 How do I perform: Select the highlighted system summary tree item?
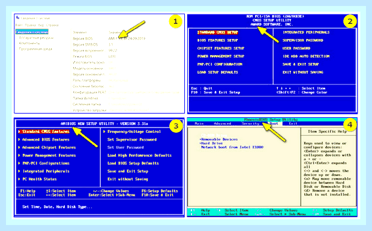coord(32,32)
